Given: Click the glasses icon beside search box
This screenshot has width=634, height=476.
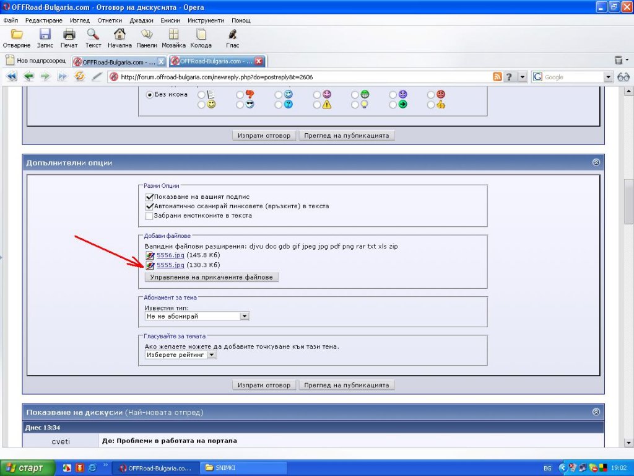Looking at the screenshot, I should 623,77.
